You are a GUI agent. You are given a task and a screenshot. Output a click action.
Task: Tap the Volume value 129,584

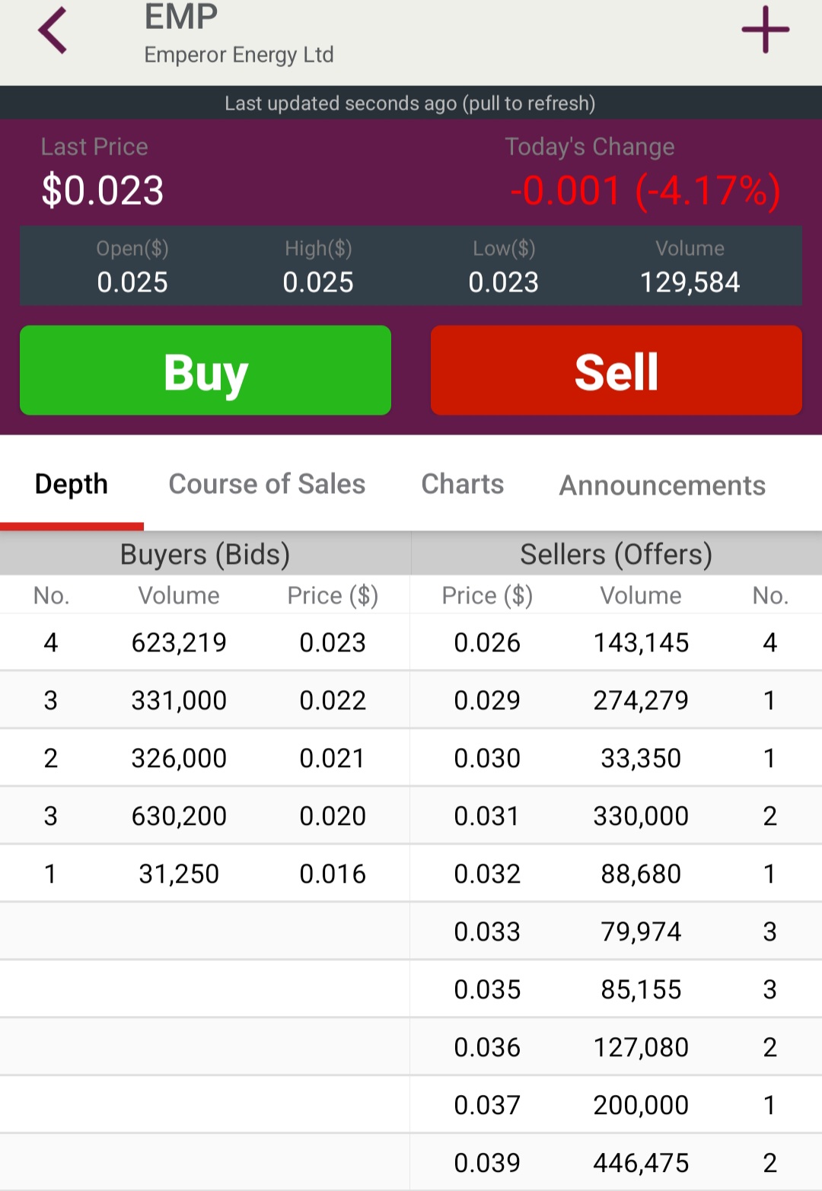pos(690,282)
